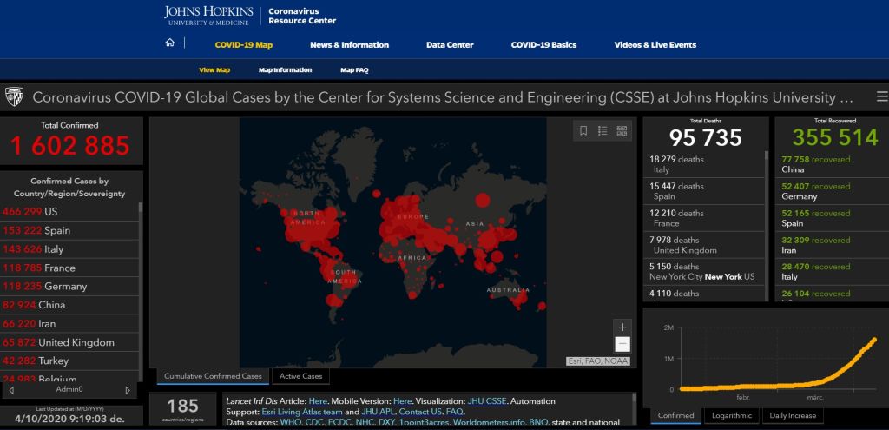Click Esri, FAO, NOAA map attribution
Screen dimensions: 889x430
597,361
